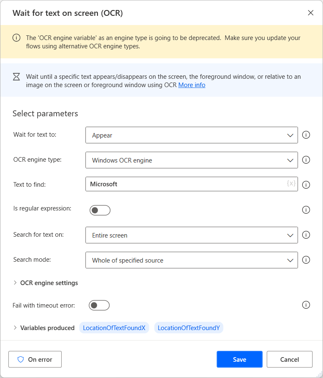Click the deprecation warning info icon
Viewport: 323px width, 378px height.
(x=16, y=38)
